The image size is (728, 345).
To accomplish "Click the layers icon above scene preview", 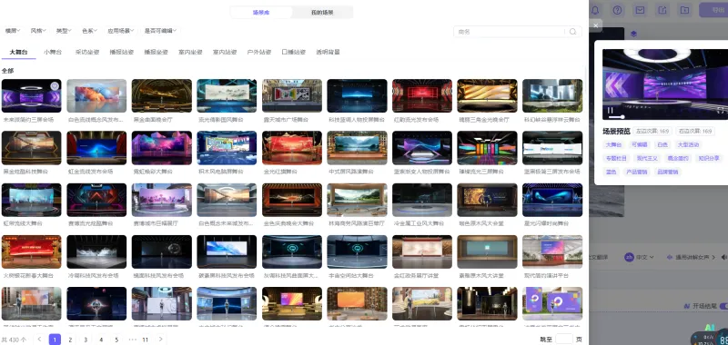I will tap(633, 34).
